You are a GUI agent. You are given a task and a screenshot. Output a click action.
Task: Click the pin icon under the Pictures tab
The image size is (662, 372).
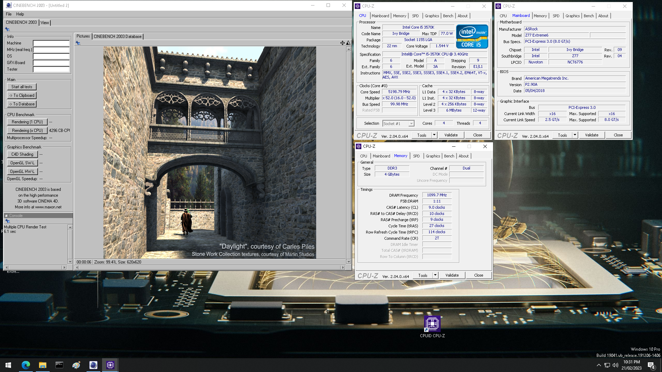click(x=78, y=43)
